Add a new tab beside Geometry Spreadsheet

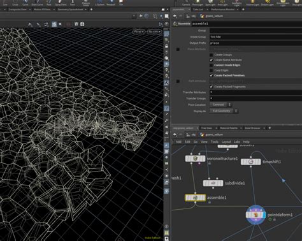pos(91,10)
